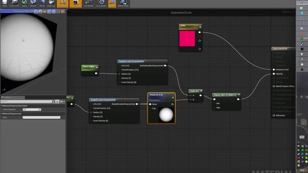This screenshot has height=173, width=308.
Task: Click the Power node Exp input pin
Action: (151, 108)
